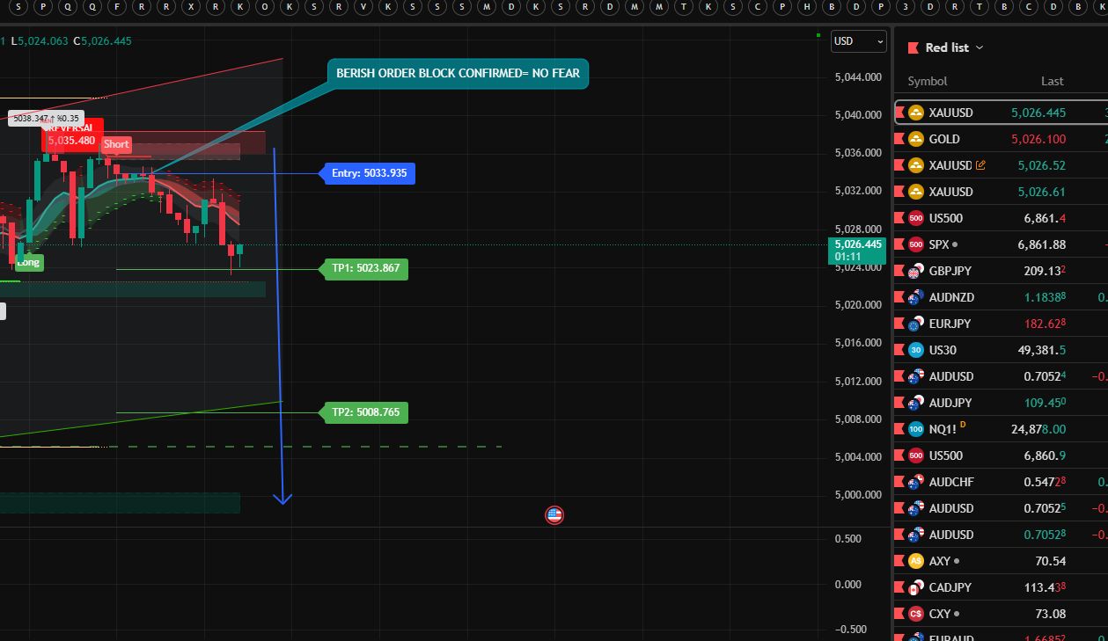Click the US economic event flag icon
This screenshot has height=641, width=1108.
(554, 515)
